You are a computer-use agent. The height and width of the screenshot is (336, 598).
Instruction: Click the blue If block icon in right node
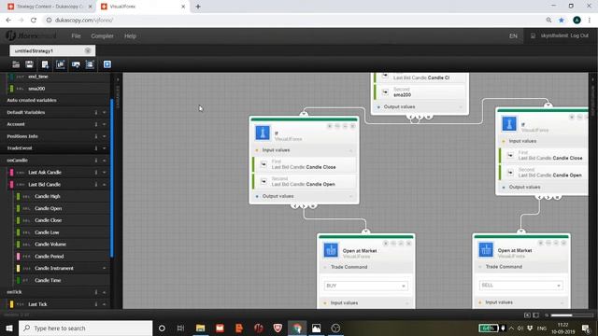pyautogui.click(x=509, y=124)
